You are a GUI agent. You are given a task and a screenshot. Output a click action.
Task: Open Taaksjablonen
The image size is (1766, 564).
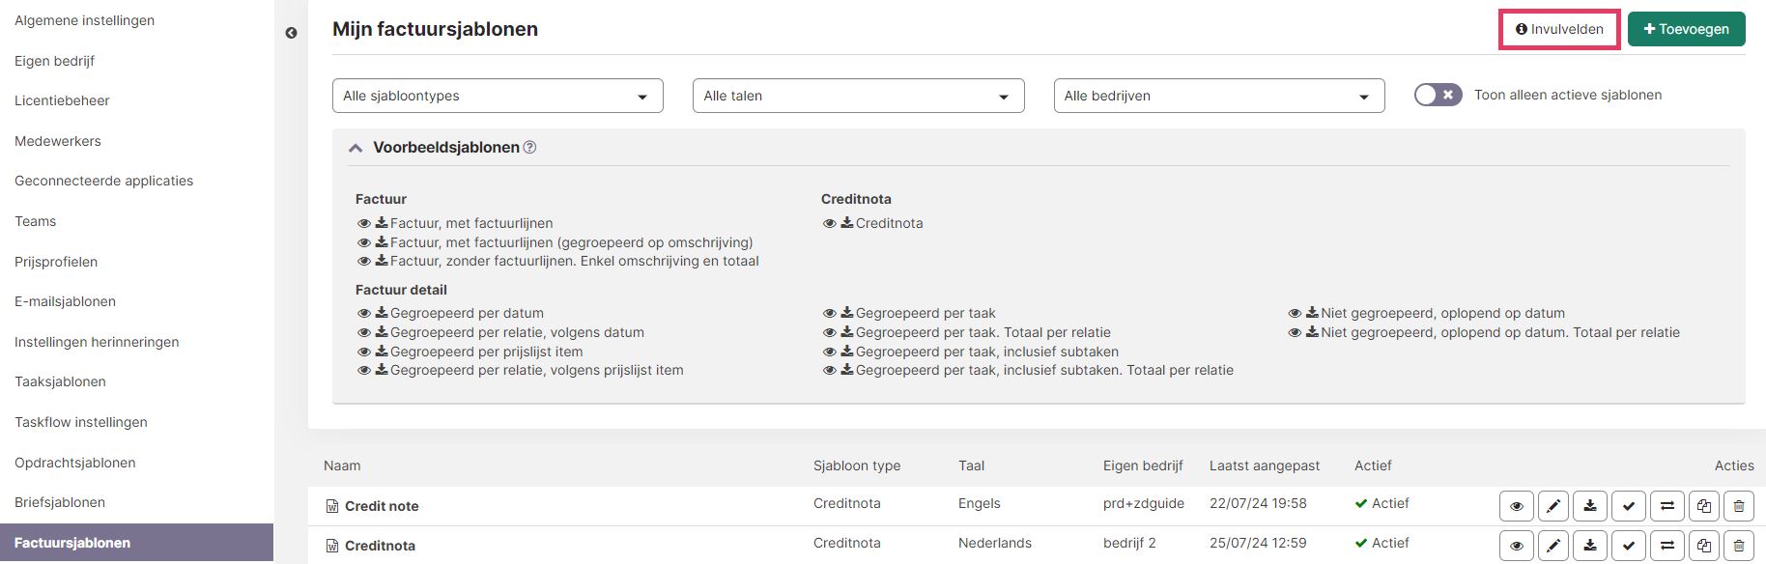click(x=60, y=381)
